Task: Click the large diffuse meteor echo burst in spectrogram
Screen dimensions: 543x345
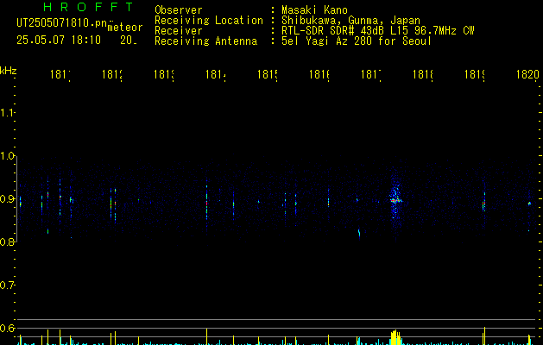Action: 395,202
